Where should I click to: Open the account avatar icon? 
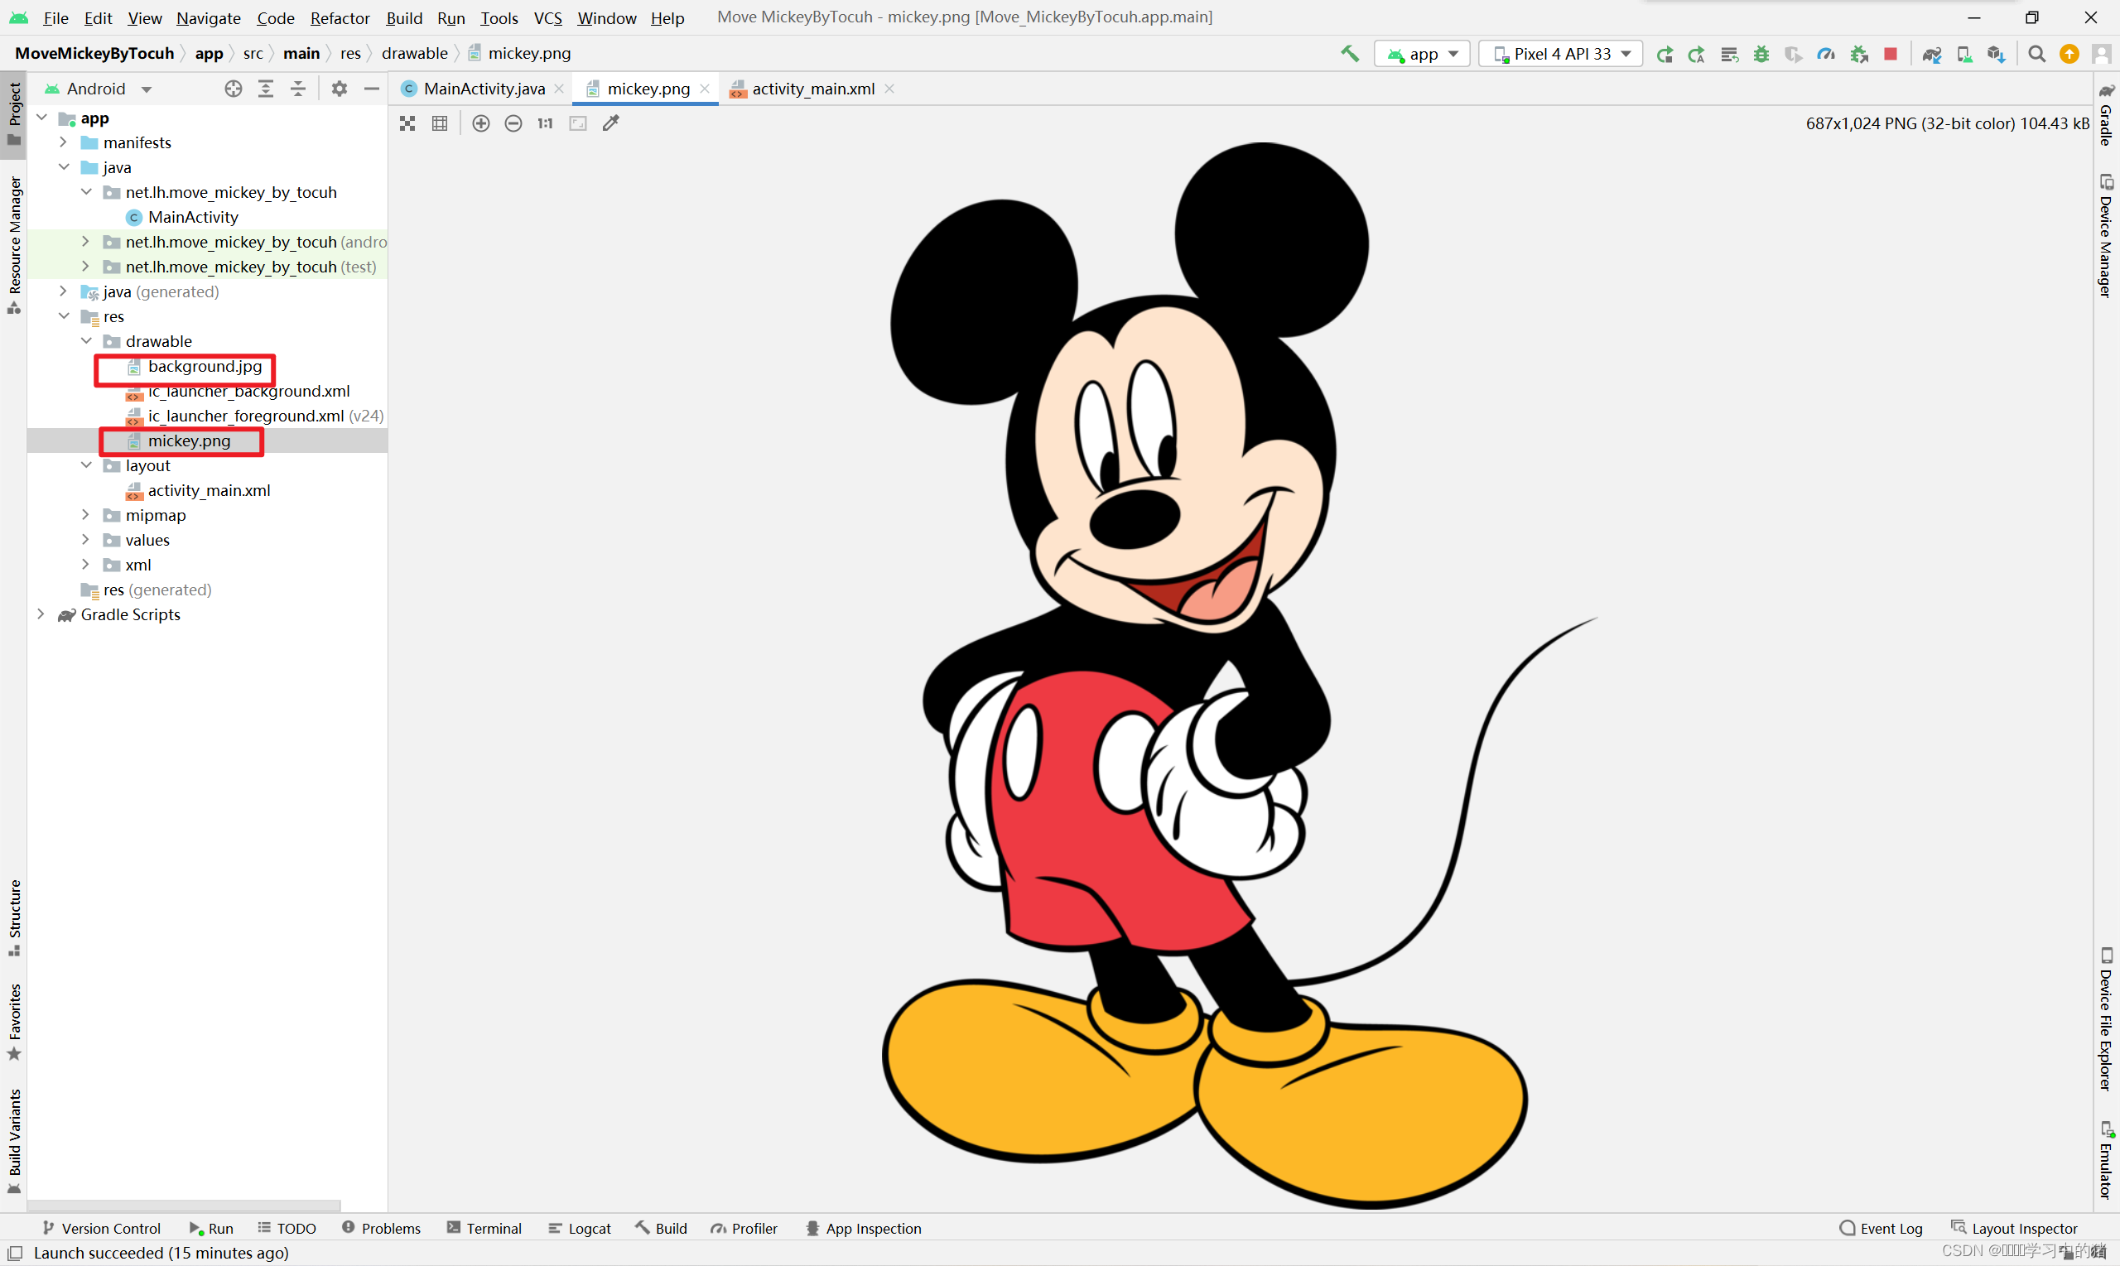point(2101,55)
